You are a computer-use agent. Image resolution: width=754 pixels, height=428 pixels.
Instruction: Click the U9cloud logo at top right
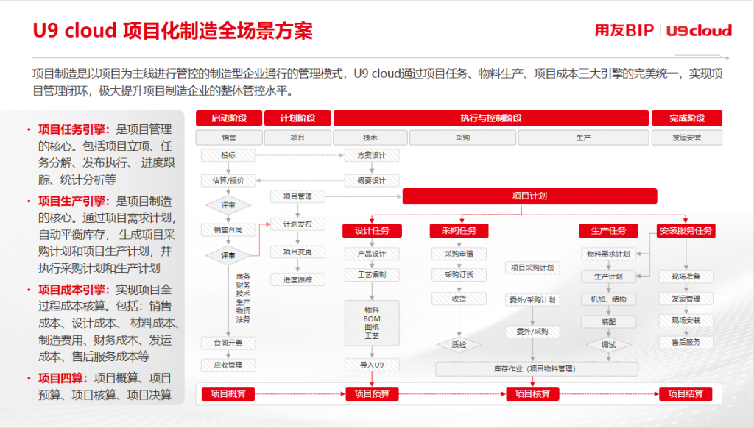[700, 30]
